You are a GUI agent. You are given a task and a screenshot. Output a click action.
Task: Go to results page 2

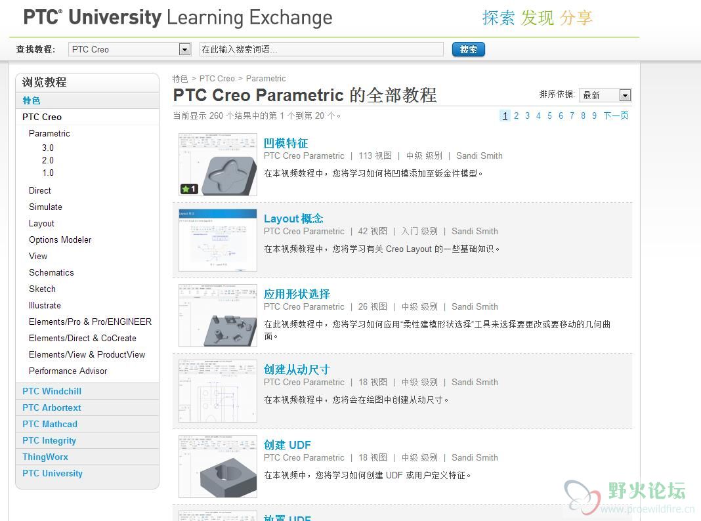[516, 115]
